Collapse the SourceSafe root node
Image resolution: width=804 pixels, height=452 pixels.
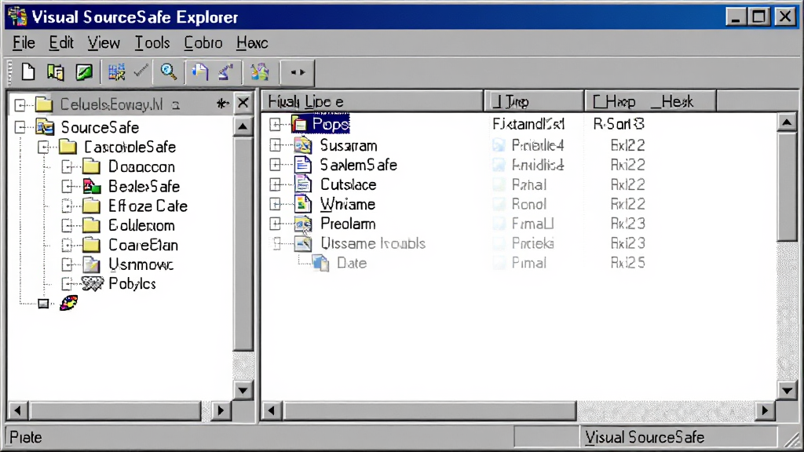pyautogui.click(x=20, y=127)
